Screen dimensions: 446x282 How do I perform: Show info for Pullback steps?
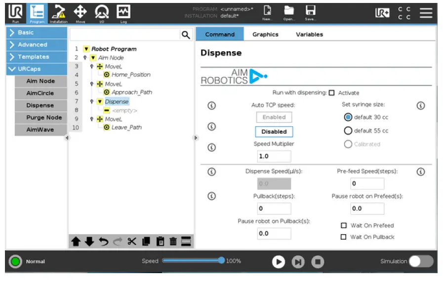pyautogui.click(x=211, y=196)
